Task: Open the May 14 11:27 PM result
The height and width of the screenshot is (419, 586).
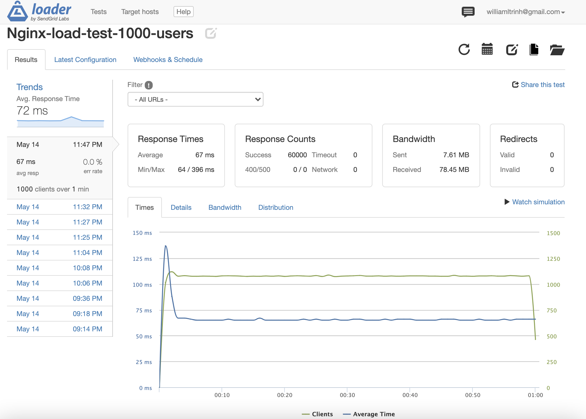Action: coord(60,222)
